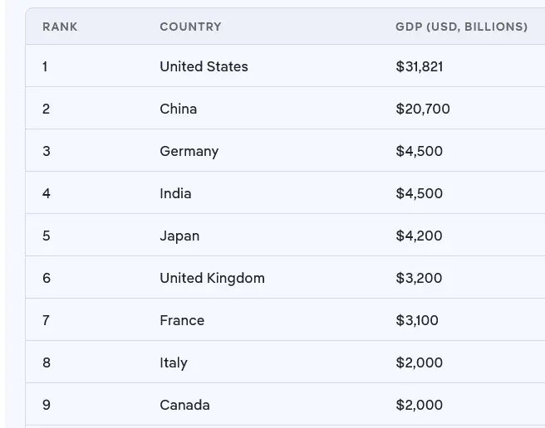Click rank number 6 cell
Viewport: 545px width, 428px height.
click(x=46, y=278)
